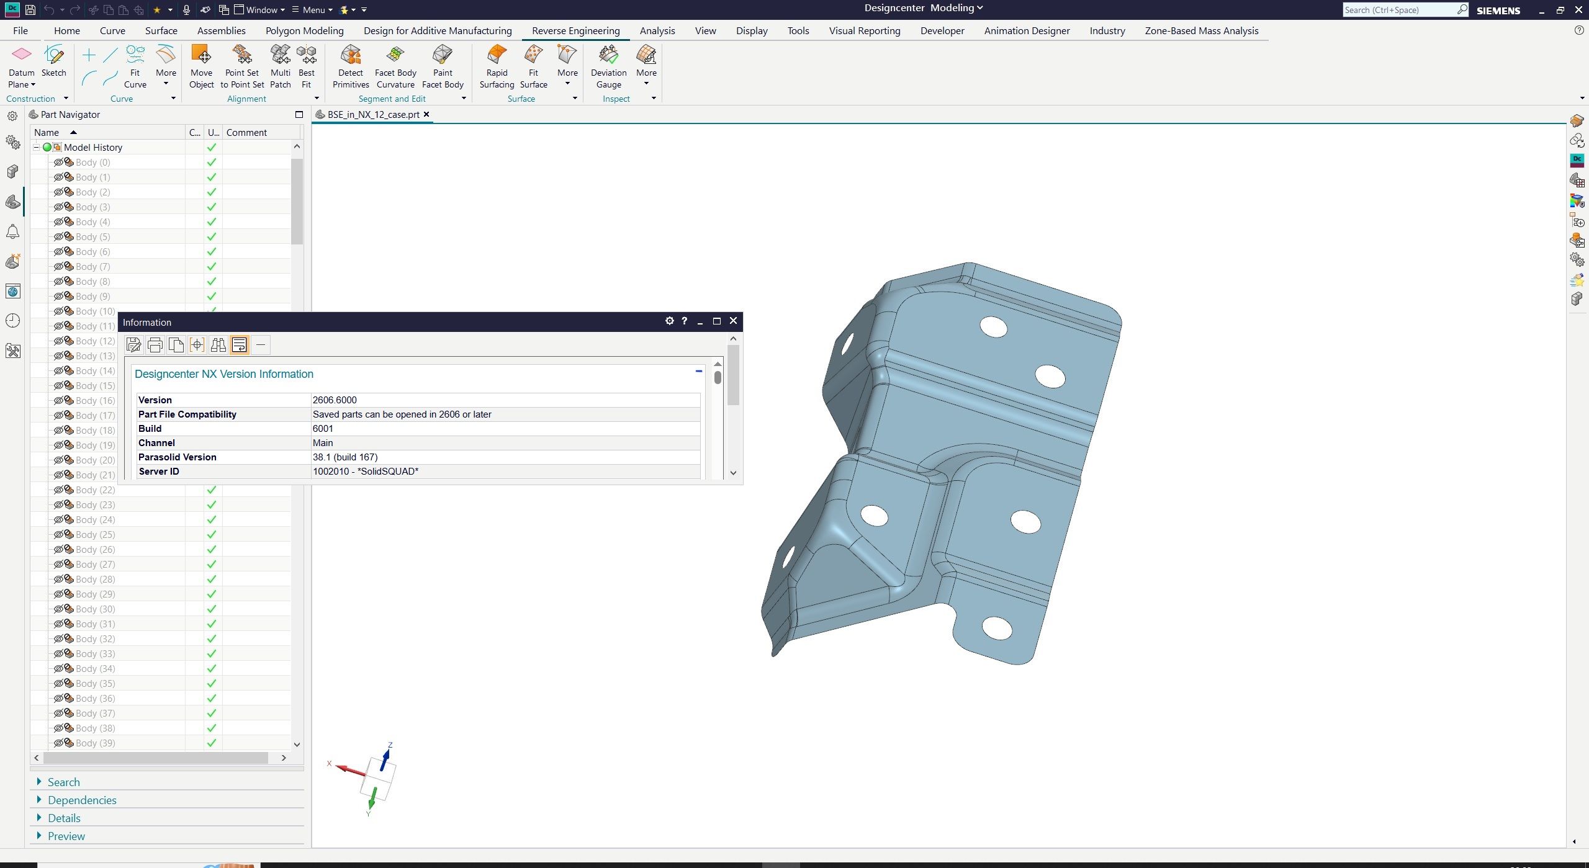Sort by the Name column header
Image resolution: width=1589 pixels, height=868 pixels.
[108, 132]
